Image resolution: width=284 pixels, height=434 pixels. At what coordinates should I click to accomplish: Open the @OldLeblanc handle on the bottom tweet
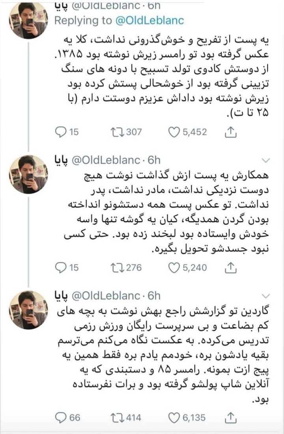click(105, 295)
